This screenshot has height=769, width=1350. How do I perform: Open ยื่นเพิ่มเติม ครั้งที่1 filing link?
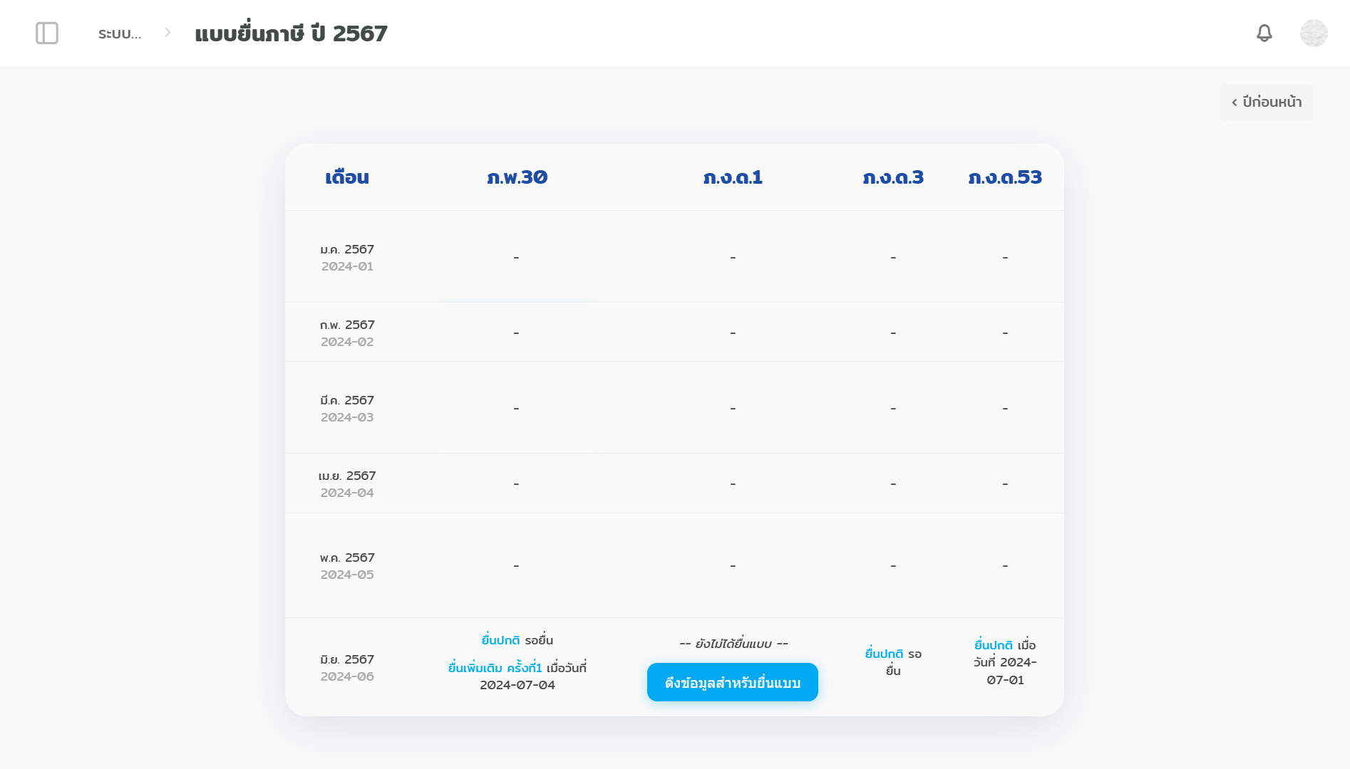point(495,668)
